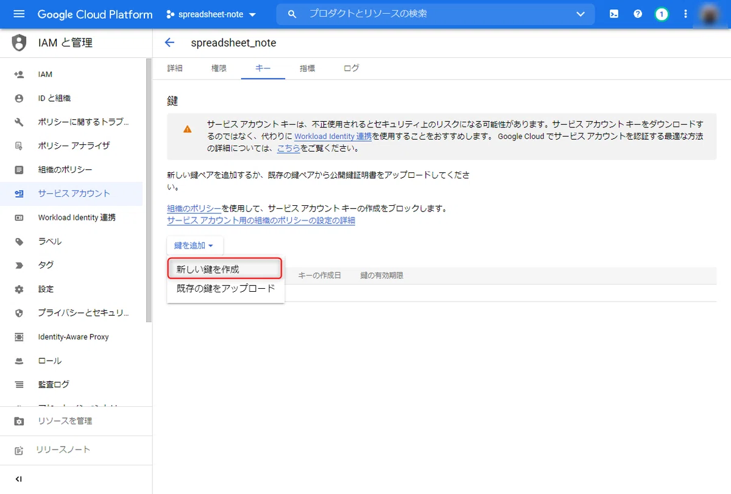Click the ポリシー アナライザ sidebar icon
This screenshot has height=494, width=731.
(x=19, y=146)
